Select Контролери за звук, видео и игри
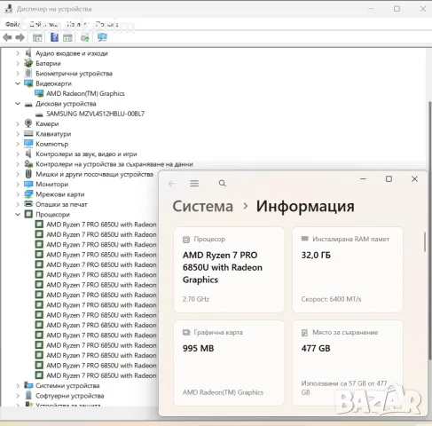432x426 pixels. coord(86,154)
